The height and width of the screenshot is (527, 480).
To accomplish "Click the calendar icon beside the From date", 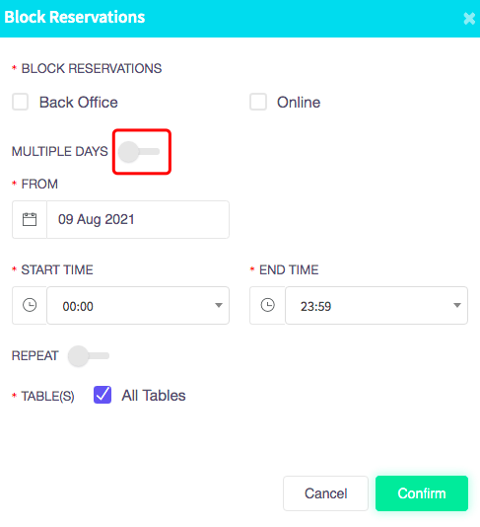I will [30, 219].
